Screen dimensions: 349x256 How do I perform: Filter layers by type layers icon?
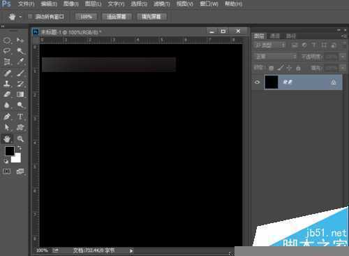[314, 45]
